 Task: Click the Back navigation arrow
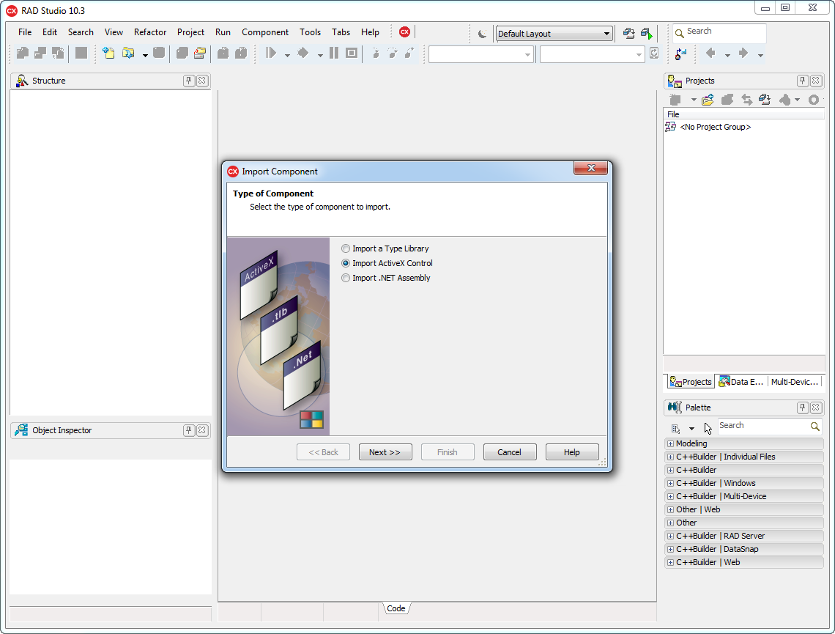point(710,53)
